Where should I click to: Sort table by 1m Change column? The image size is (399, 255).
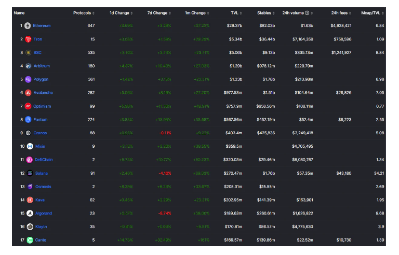point(197,13)
